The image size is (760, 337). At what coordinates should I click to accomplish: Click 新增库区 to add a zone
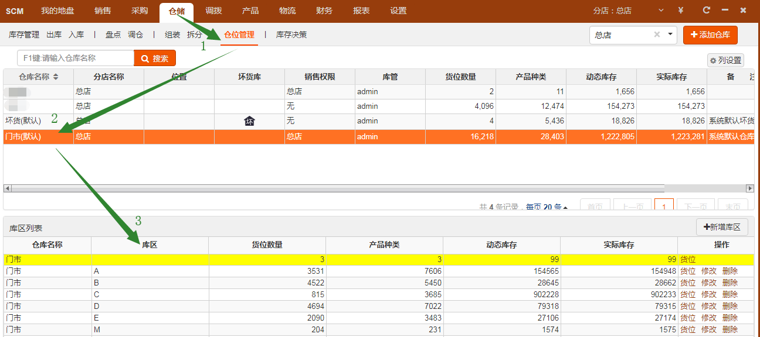722,227
